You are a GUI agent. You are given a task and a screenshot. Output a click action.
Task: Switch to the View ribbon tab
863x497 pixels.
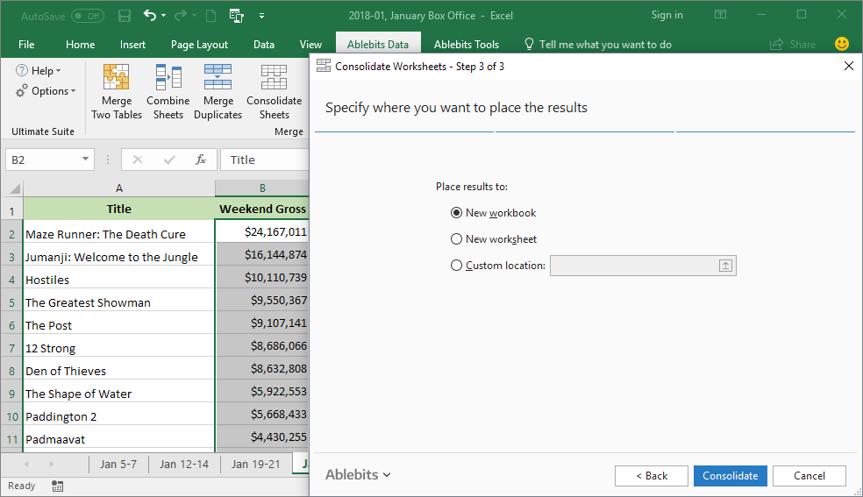[x=310, y=45]
